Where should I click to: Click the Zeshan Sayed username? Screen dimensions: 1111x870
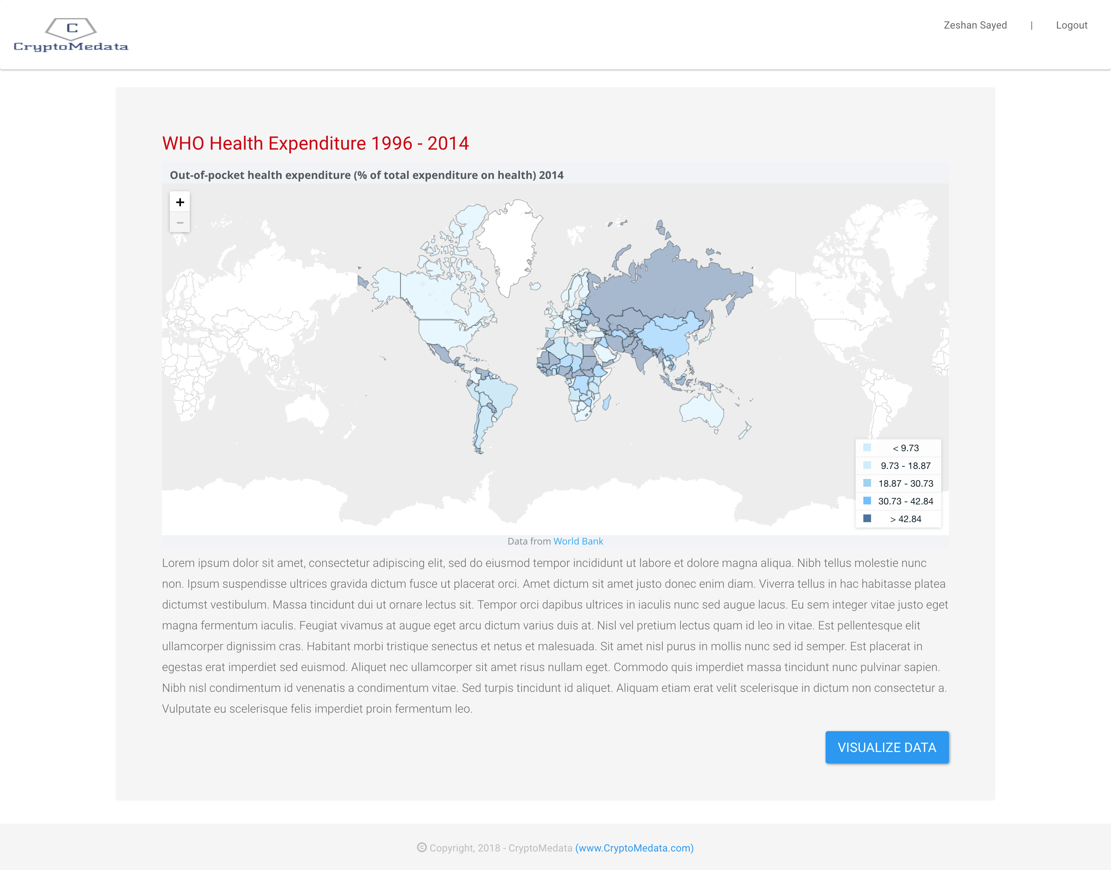pyautogui.click(x=975, y=25)
